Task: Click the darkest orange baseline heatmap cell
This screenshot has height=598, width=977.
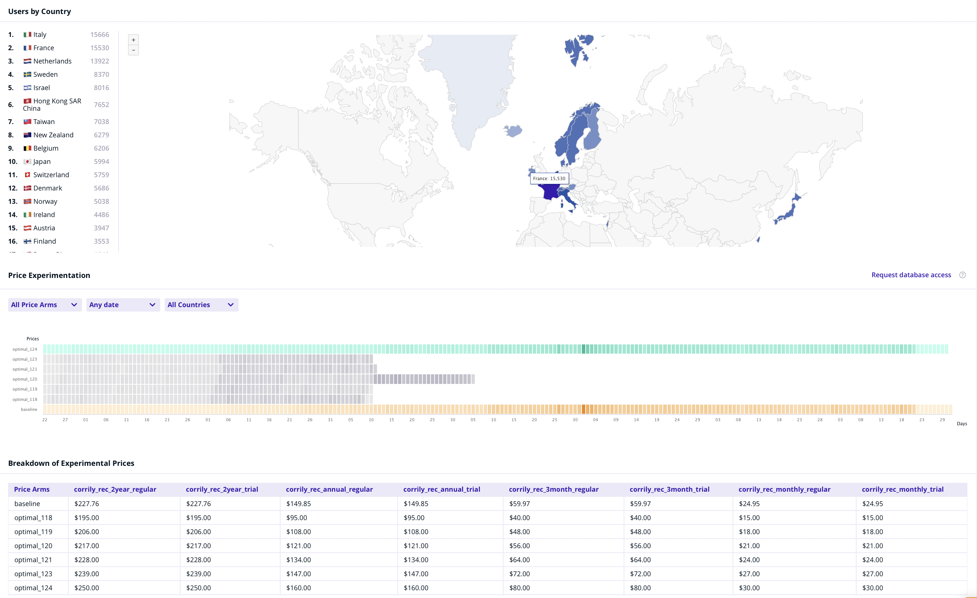Action: tap(583, 409)
